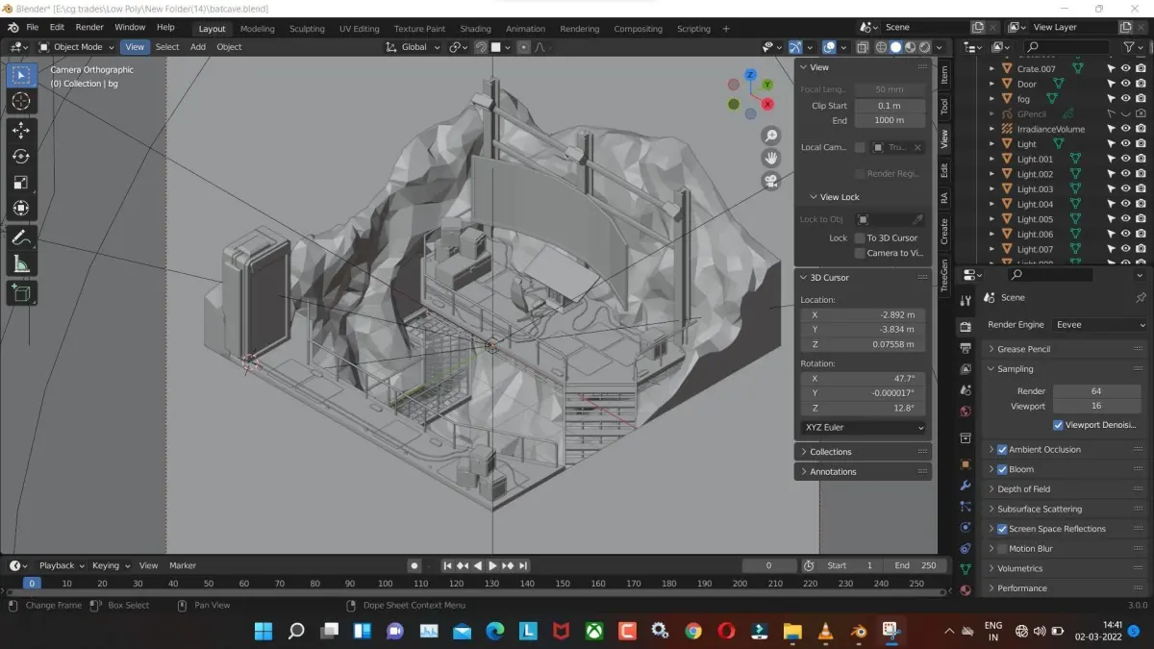Pick the Rotate tool

(x=21, y=156)
